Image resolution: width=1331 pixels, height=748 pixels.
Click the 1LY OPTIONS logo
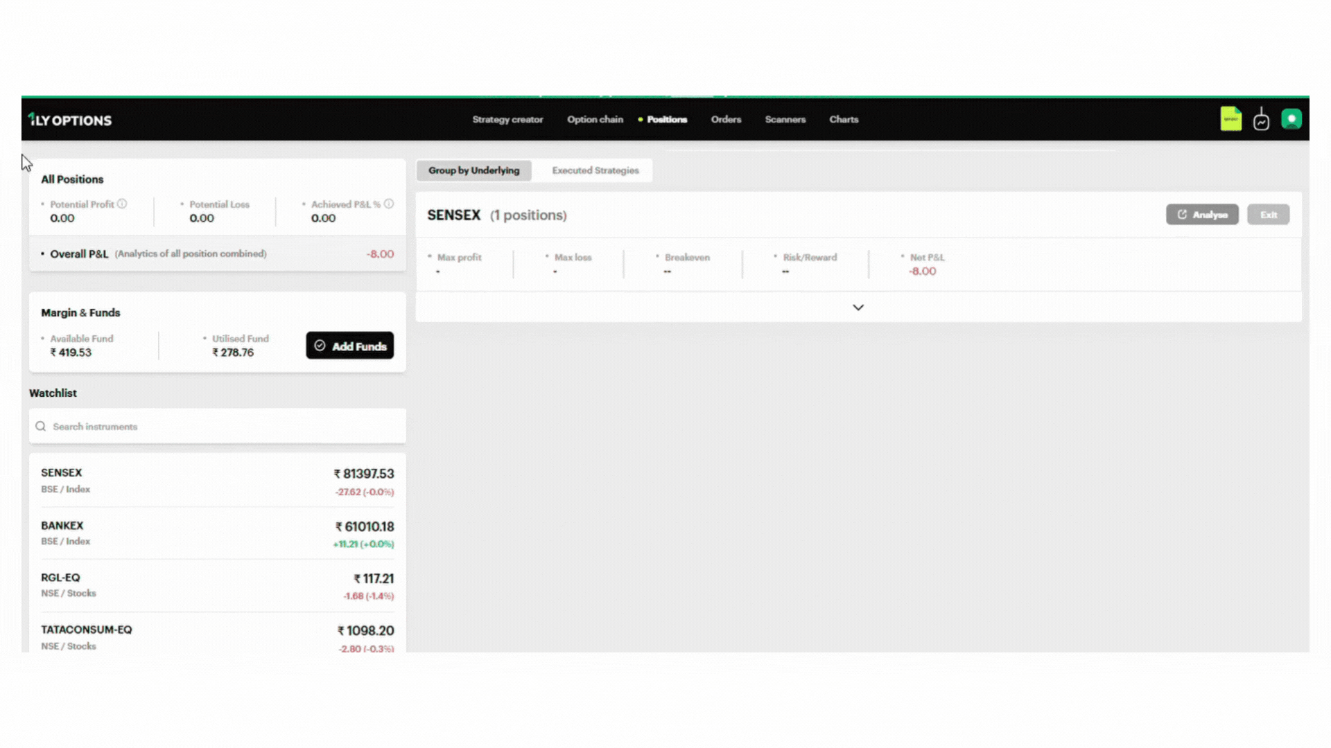(x=70, y=120)
